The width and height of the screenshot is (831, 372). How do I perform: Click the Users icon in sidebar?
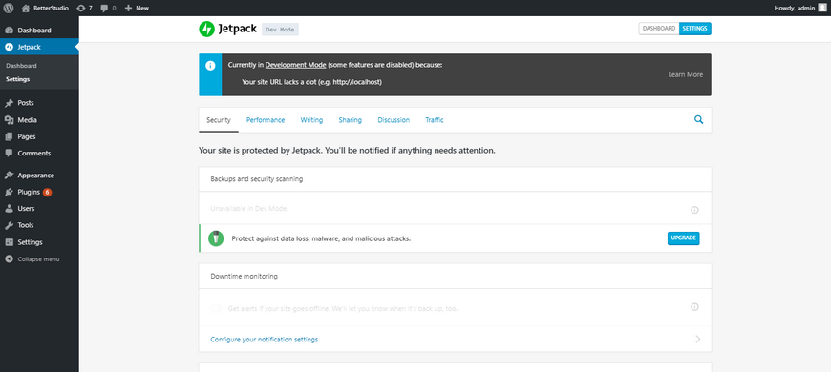[x=9, y=209]
